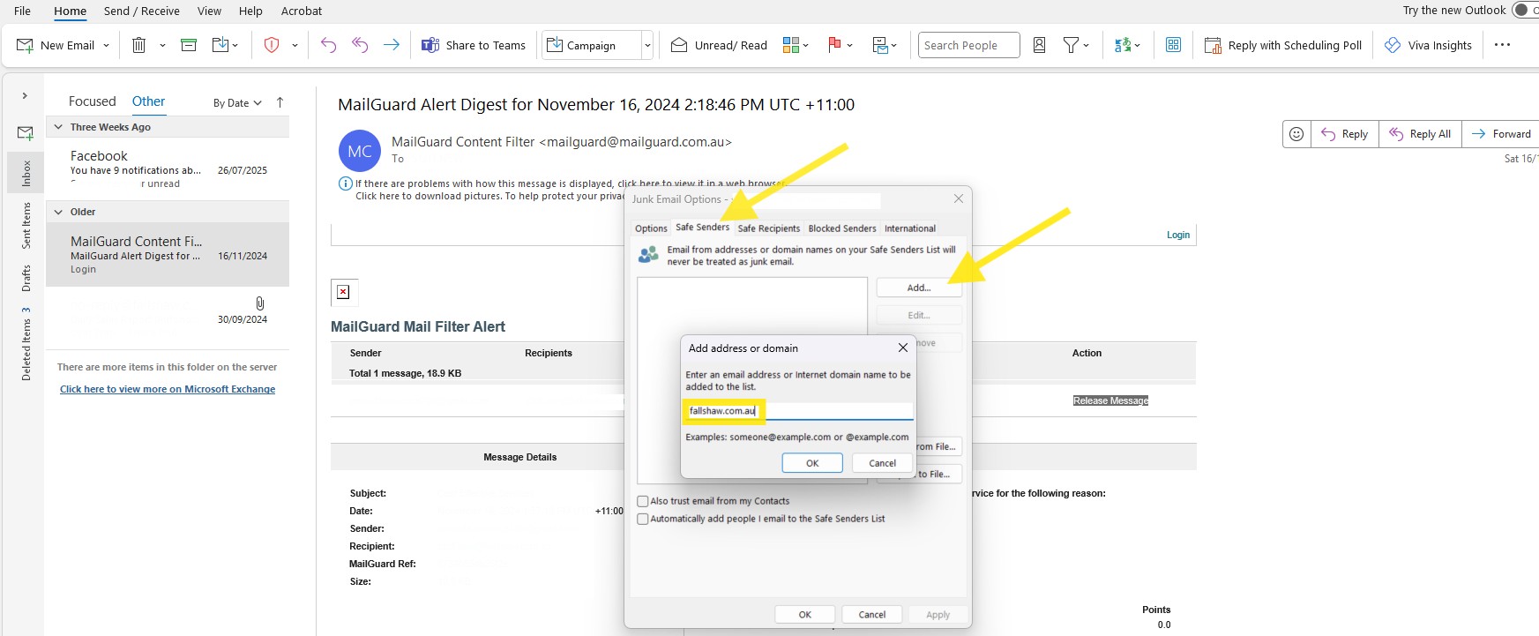Collapse the Three Weeks Ago group
The width and height of the screenshot is (1539, 636).
pos(59,127)
